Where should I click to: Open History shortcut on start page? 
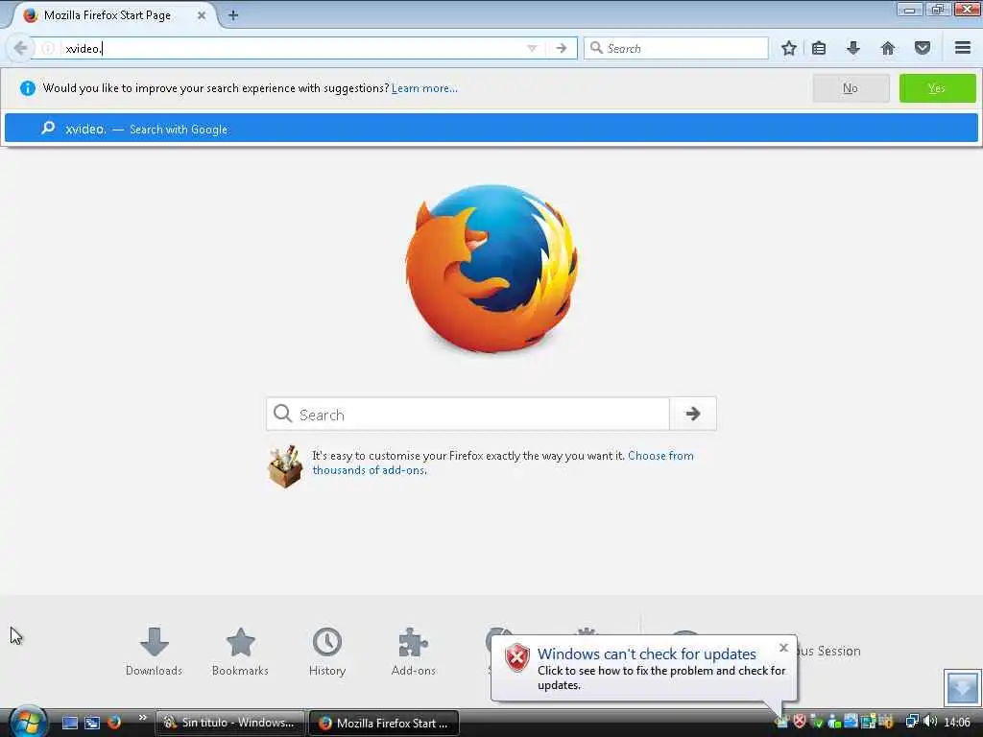click(x=327, y=652)
